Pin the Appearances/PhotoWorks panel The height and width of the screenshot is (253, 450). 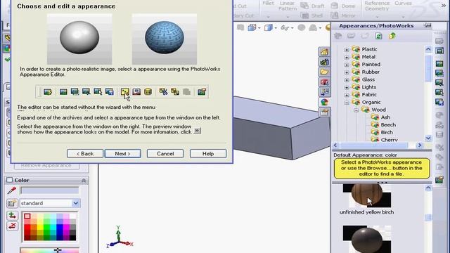tap(427, 25)
